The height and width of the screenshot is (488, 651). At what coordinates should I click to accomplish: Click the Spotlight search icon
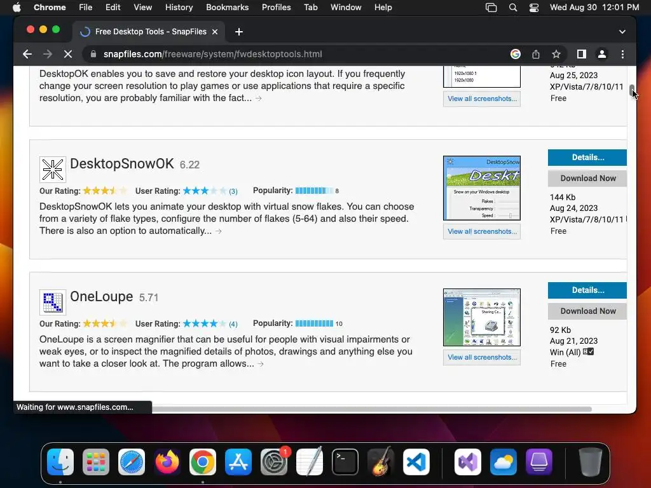click(x=513, y=8)
